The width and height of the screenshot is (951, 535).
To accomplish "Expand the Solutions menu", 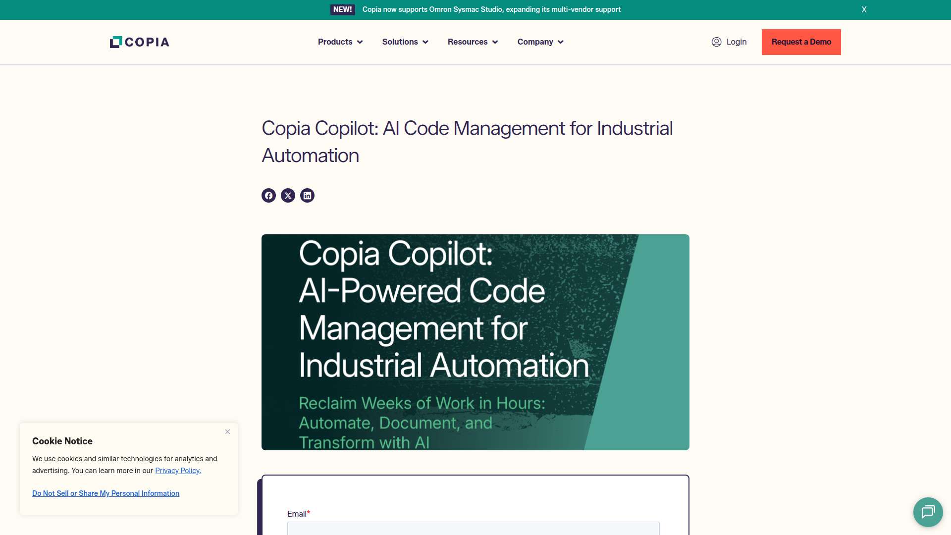I will [405, 42].
